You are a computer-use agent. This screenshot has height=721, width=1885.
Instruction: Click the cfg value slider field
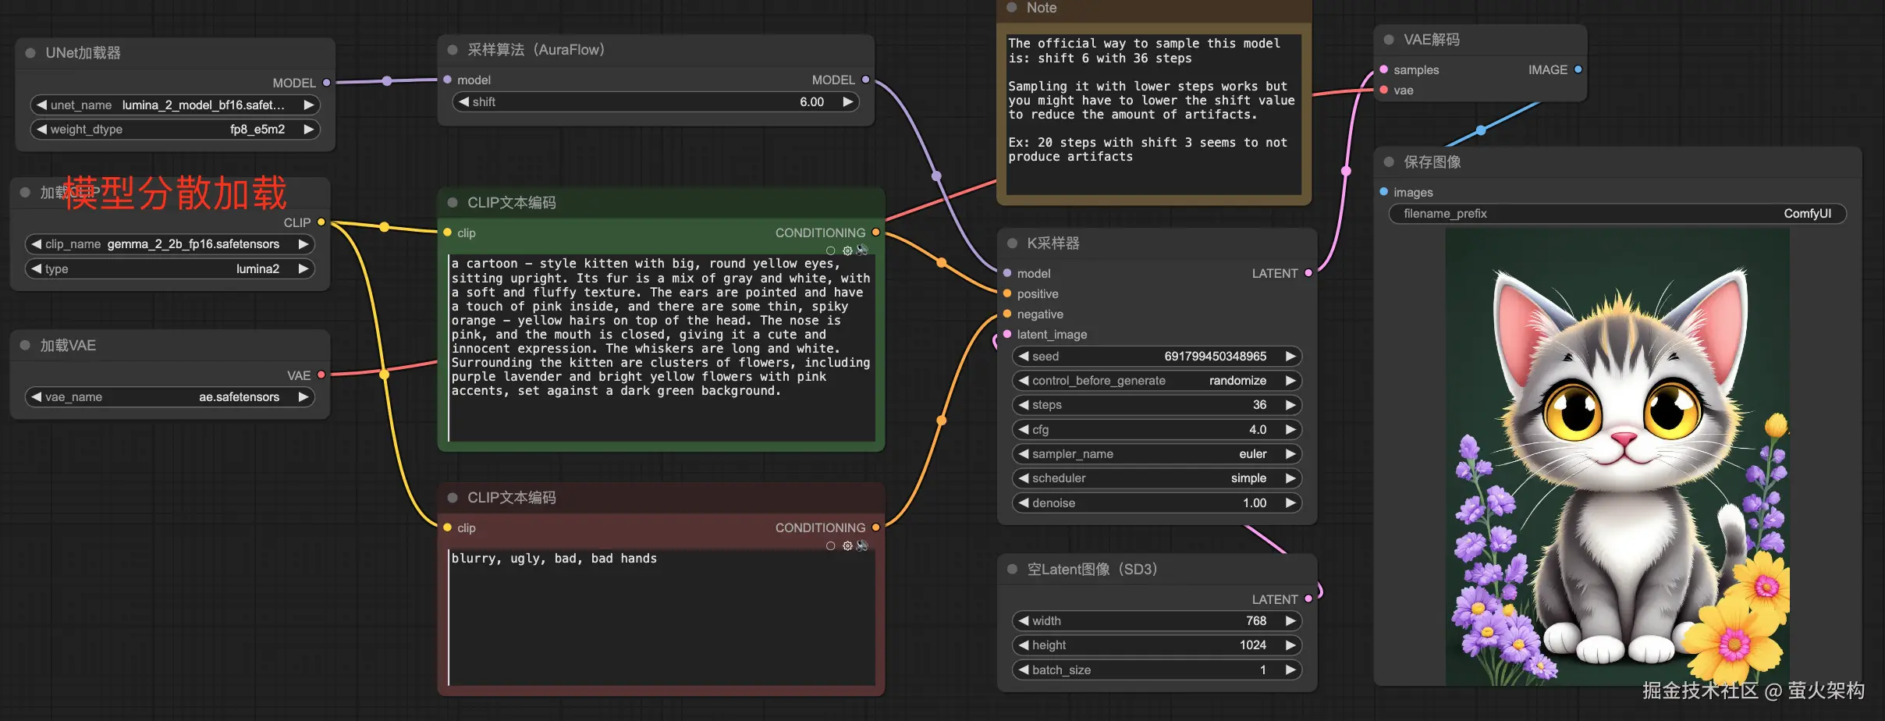click(x=1156, y=430)
